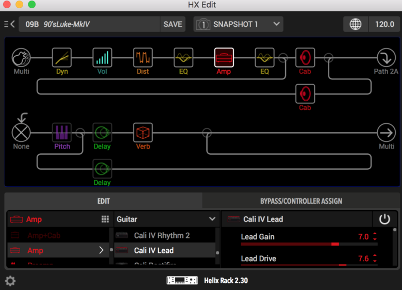
Task: Click the Multi output block on Path 2
Action: pos(386,133)
